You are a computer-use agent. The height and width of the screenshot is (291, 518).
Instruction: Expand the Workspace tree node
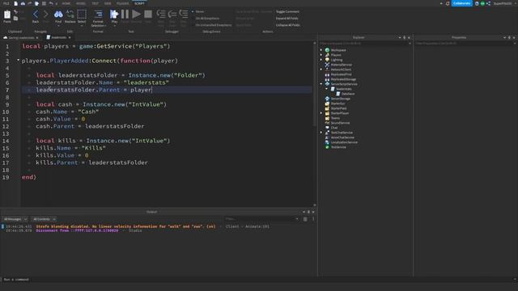click(321, 50)
